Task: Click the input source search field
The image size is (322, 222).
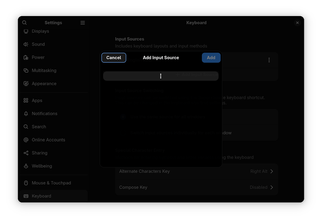Action: [161, 76]
